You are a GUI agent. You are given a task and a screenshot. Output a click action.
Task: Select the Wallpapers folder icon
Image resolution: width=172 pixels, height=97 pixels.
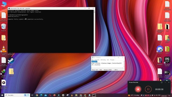160,61
